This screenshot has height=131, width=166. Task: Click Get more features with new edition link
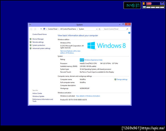pos(70,52)
